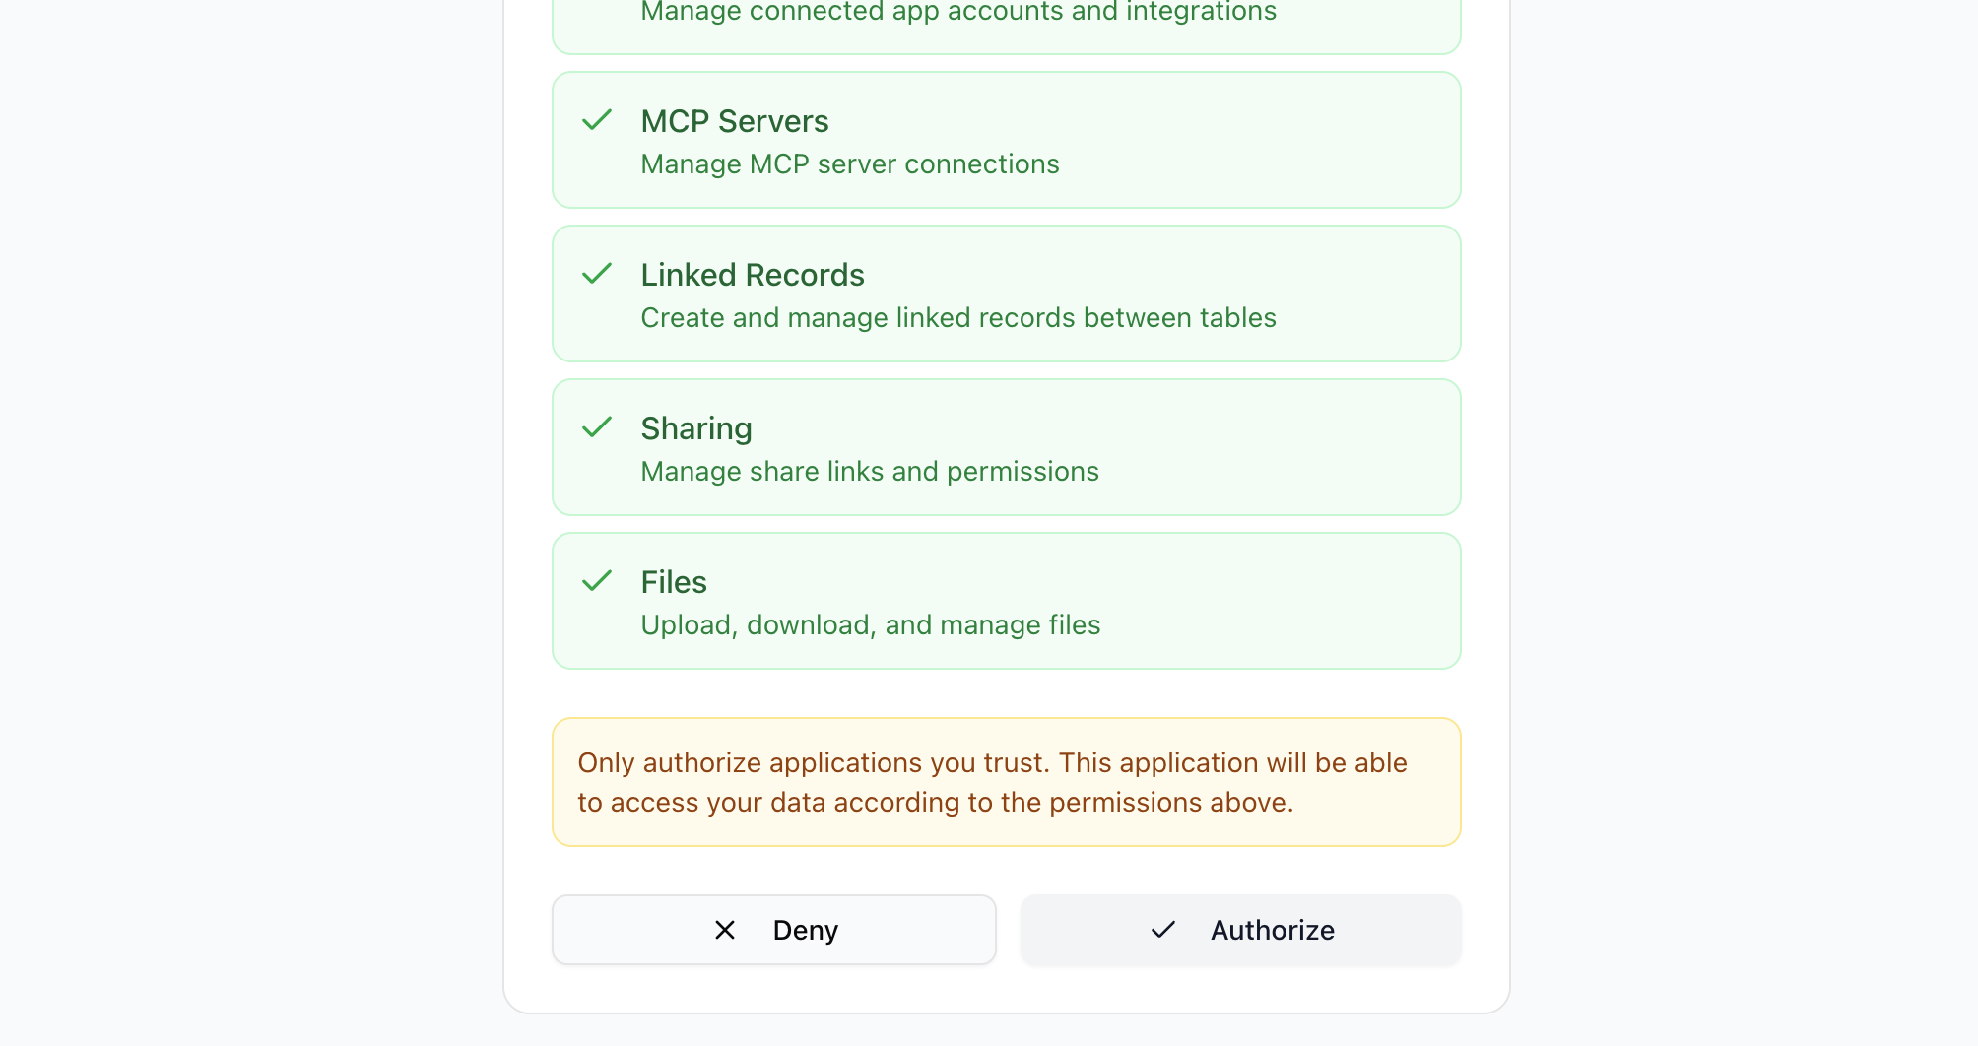
Task: Click the check icon in the Authorize button
Action: click(1163, 930)
